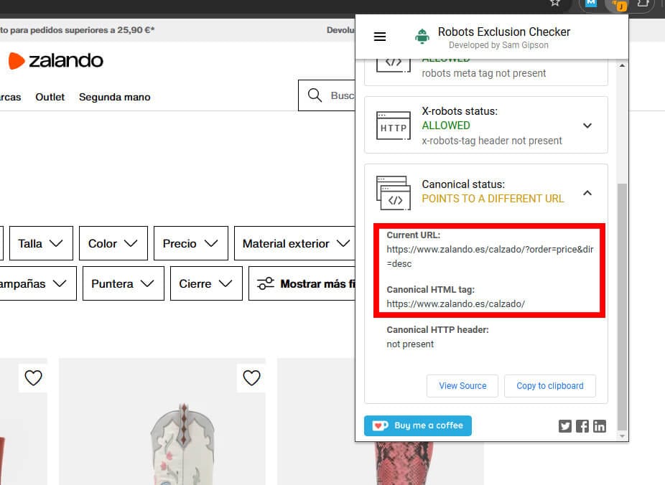Open the Cierre filter dropdown
665x485 pixels.
206,283
